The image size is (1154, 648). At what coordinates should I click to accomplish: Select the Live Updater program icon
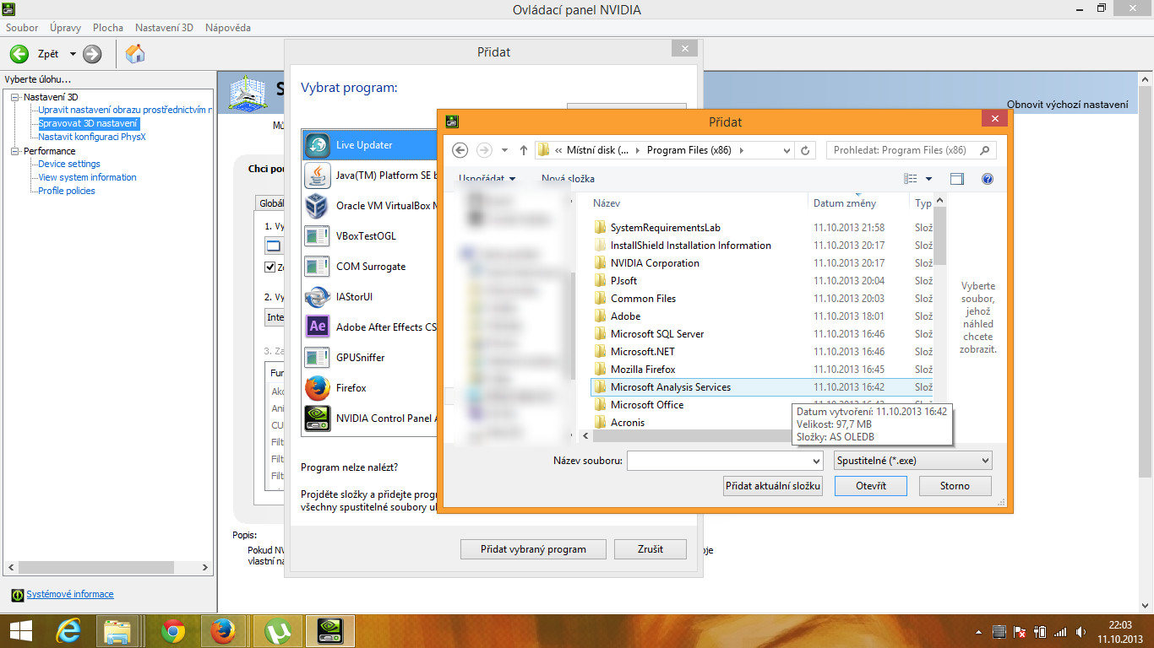click(x=318, y=145)
